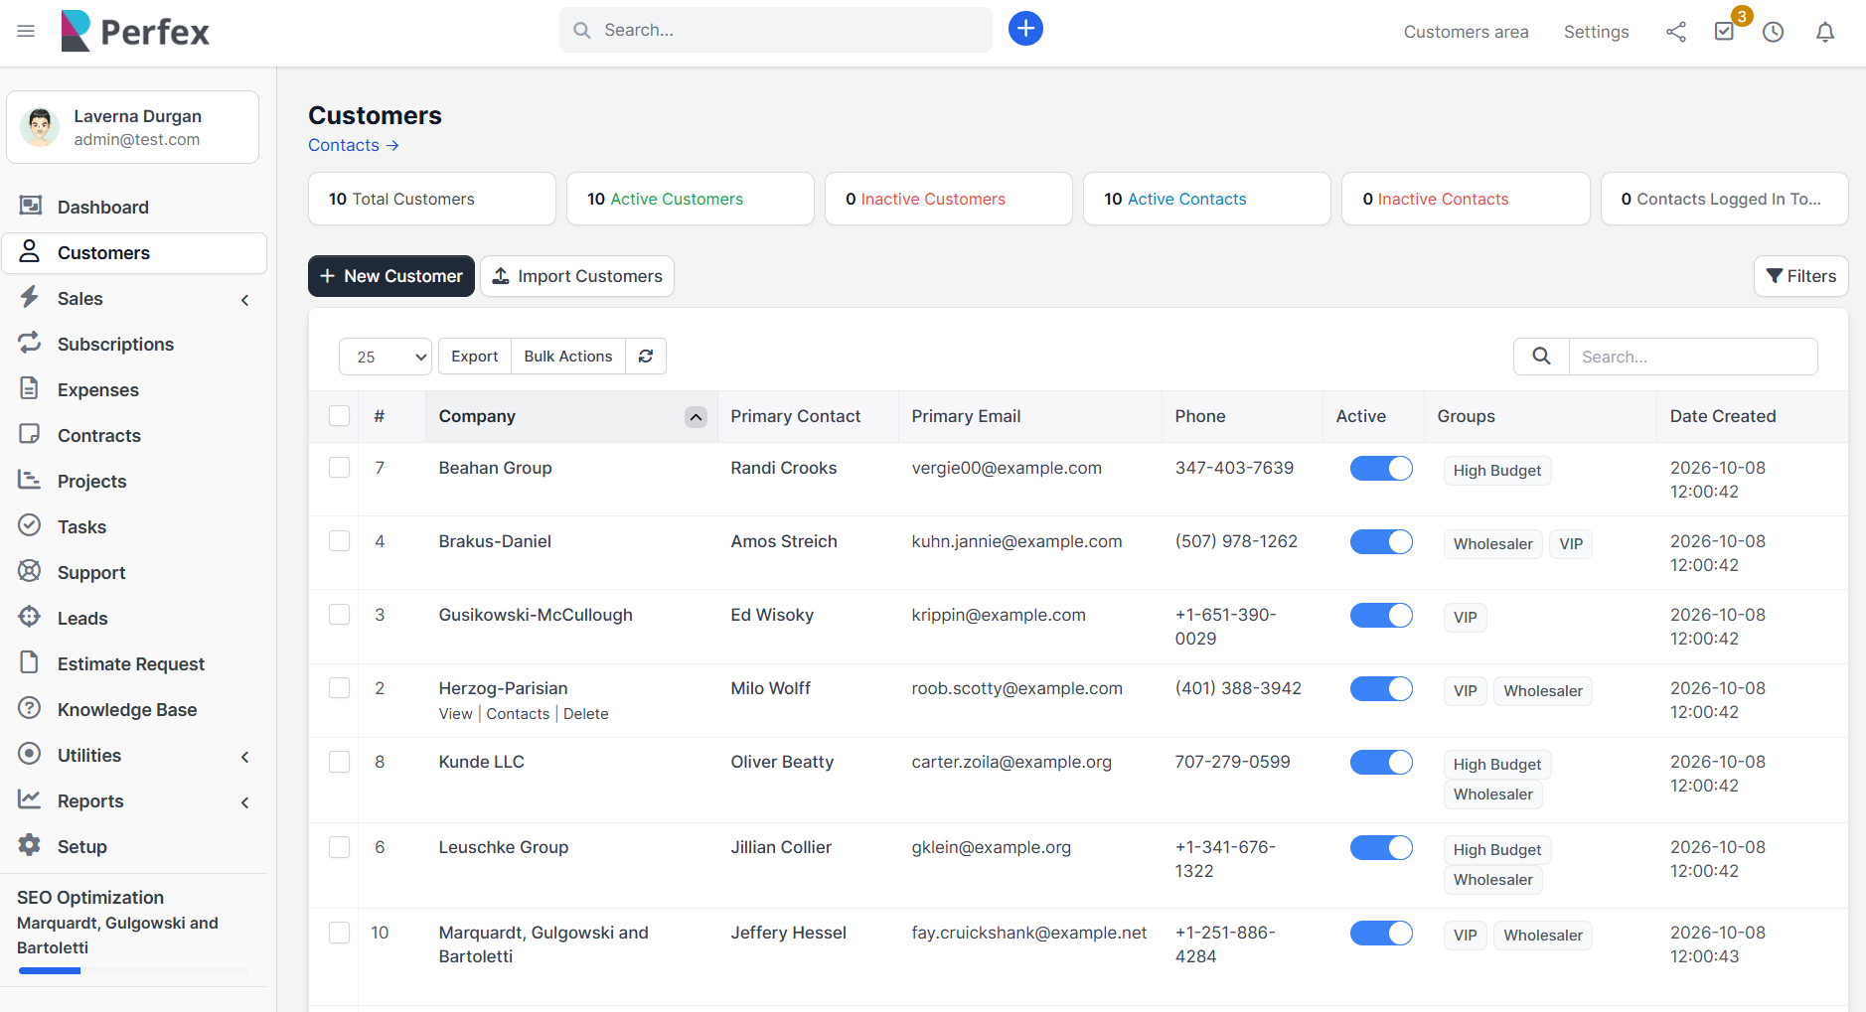The height and width of the screenshot is (1012, 1866).
Task: Click the Contracts sidebar icon
Action: tap(30, 434)
